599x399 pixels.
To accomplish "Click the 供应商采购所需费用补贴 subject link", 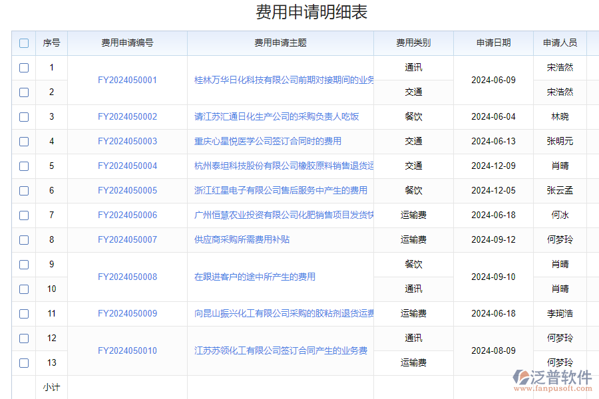I will pyautogui.click(x=242, y=239).
